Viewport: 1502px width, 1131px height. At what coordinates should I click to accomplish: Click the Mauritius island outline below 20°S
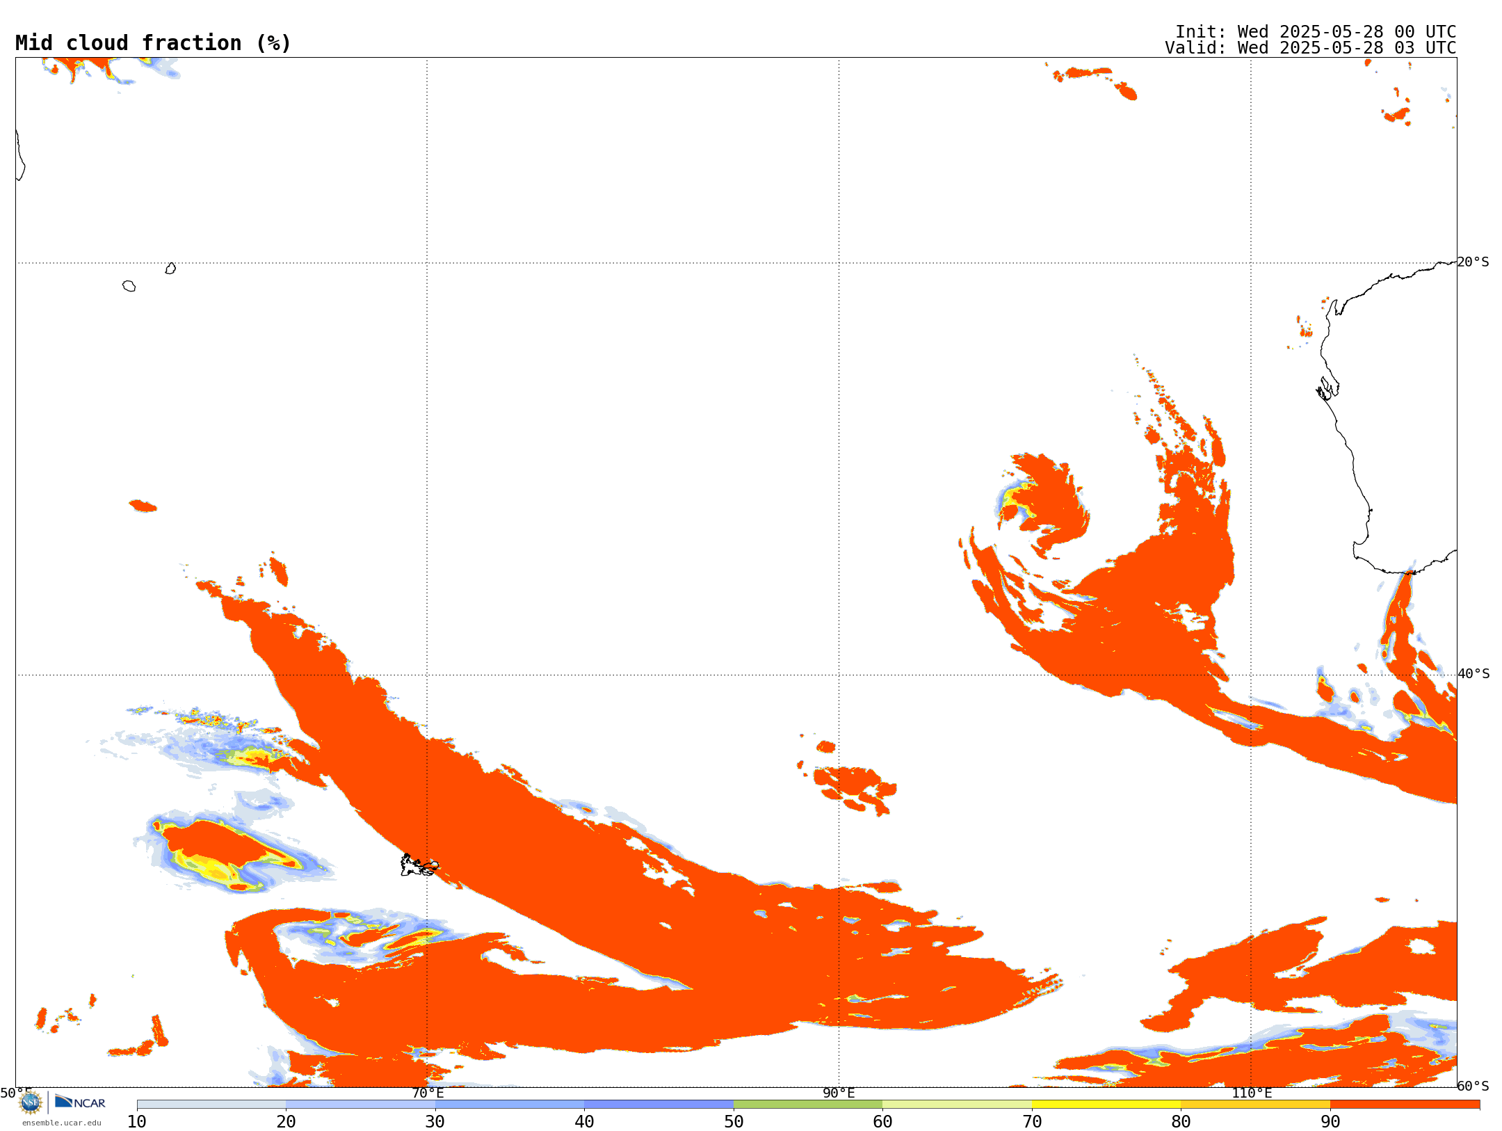click(170, 268)
